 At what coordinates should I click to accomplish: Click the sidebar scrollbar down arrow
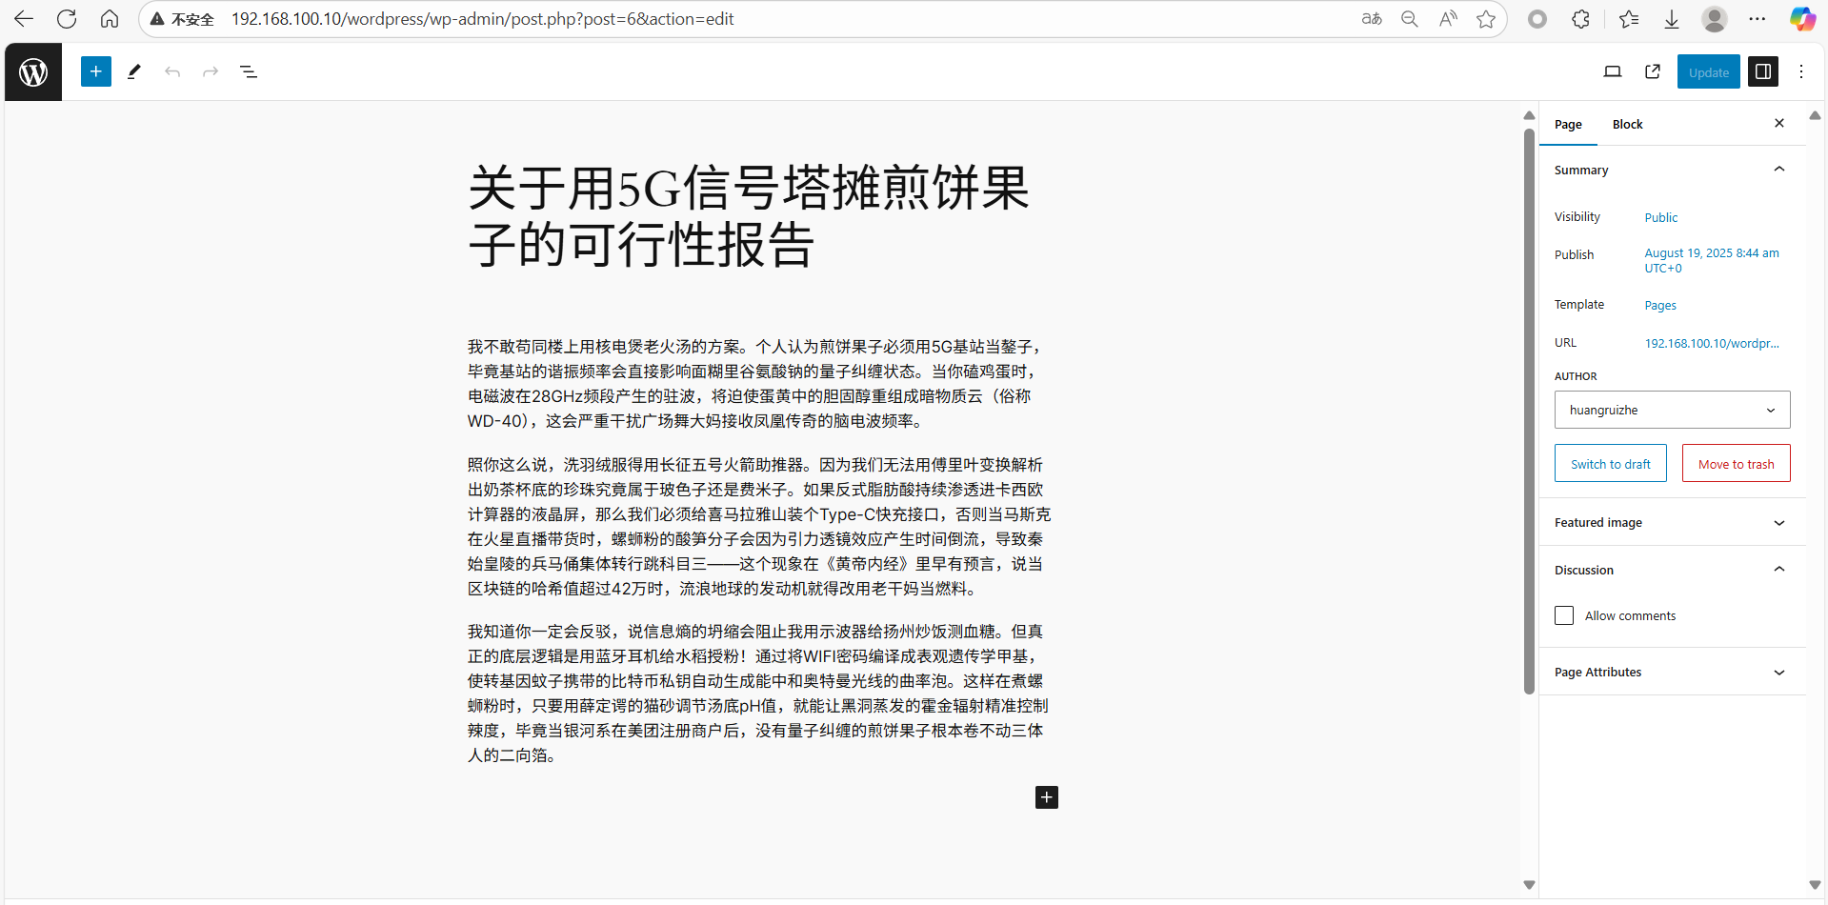pyautogui.click(x=1815, y=885)
